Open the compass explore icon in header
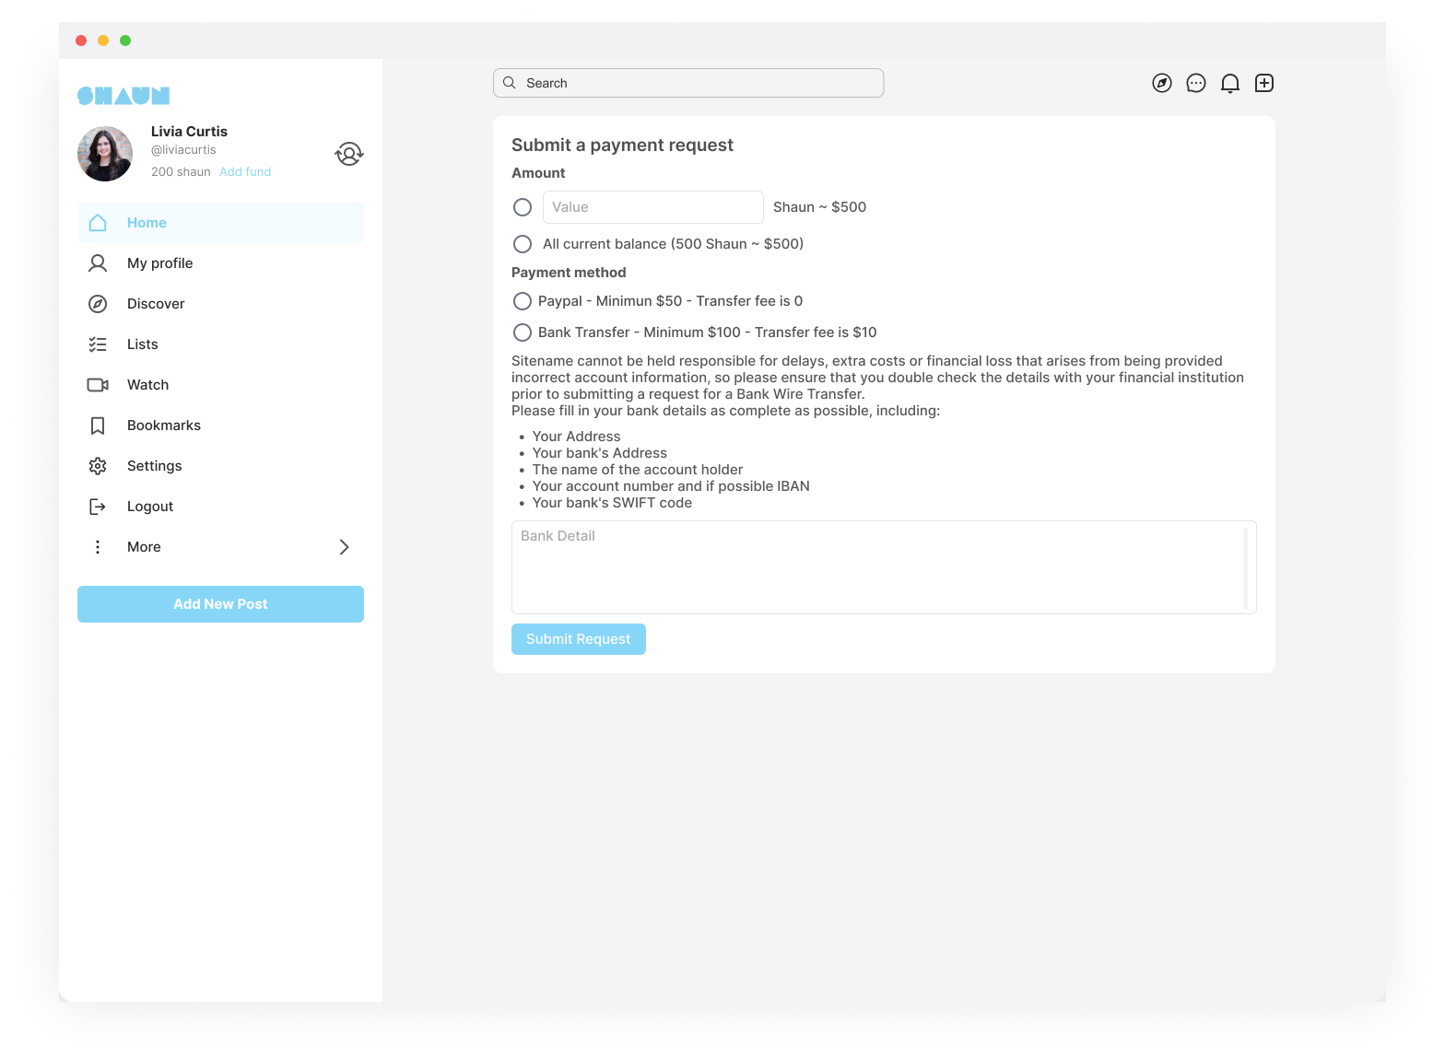Screen dimensions: 1445x1061 coord(1162,83)
